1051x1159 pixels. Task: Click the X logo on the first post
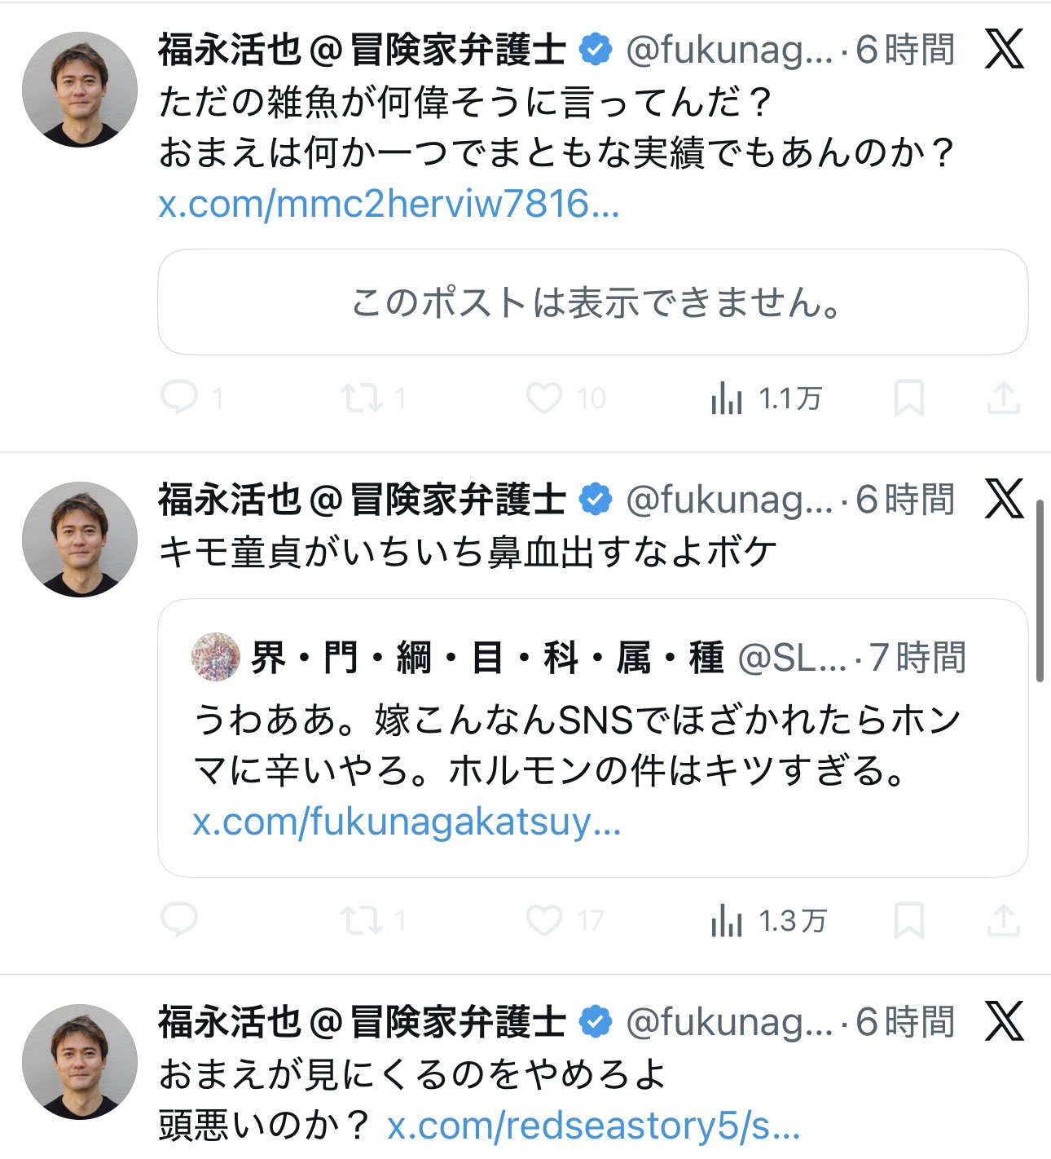point(1004,50)
